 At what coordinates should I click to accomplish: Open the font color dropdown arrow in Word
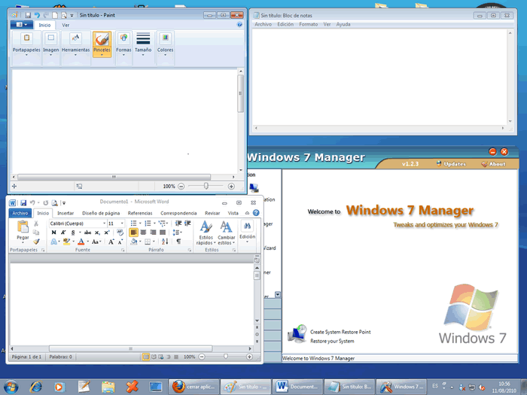(x=88, y=242)
